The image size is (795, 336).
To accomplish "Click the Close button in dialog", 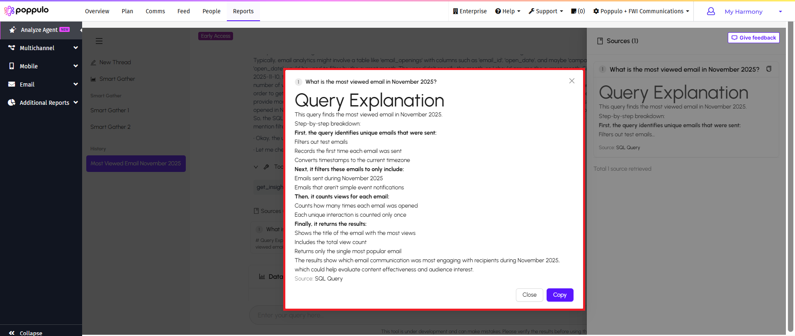I will [529, 295].
